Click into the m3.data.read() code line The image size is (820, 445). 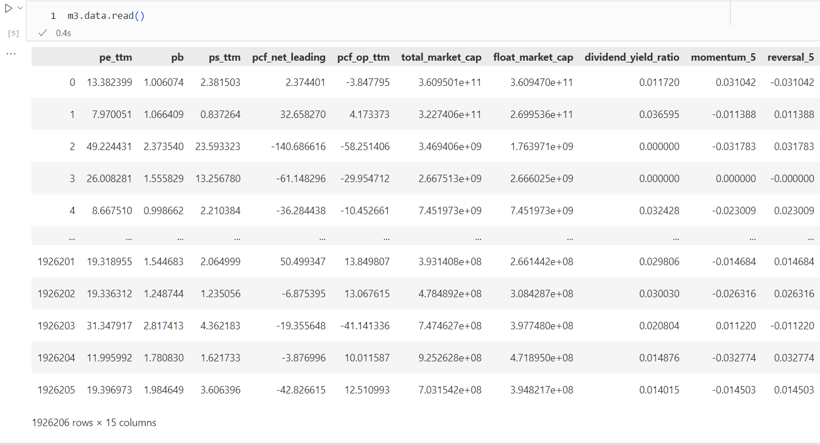tap(106, 16)
